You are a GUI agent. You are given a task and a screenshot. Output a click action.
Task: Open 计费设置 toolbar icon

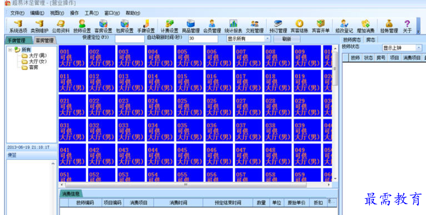169,27
